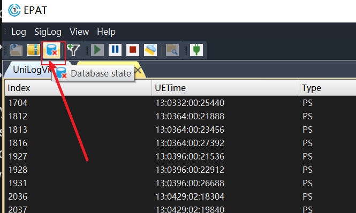Select index cell 1812
Image resolution: width=356 pixels, height=213 pixels.
click(x=18, y=116)
